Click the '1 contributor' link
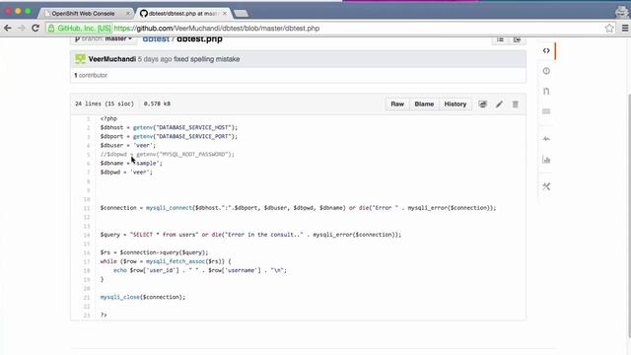 coord(91,75)
